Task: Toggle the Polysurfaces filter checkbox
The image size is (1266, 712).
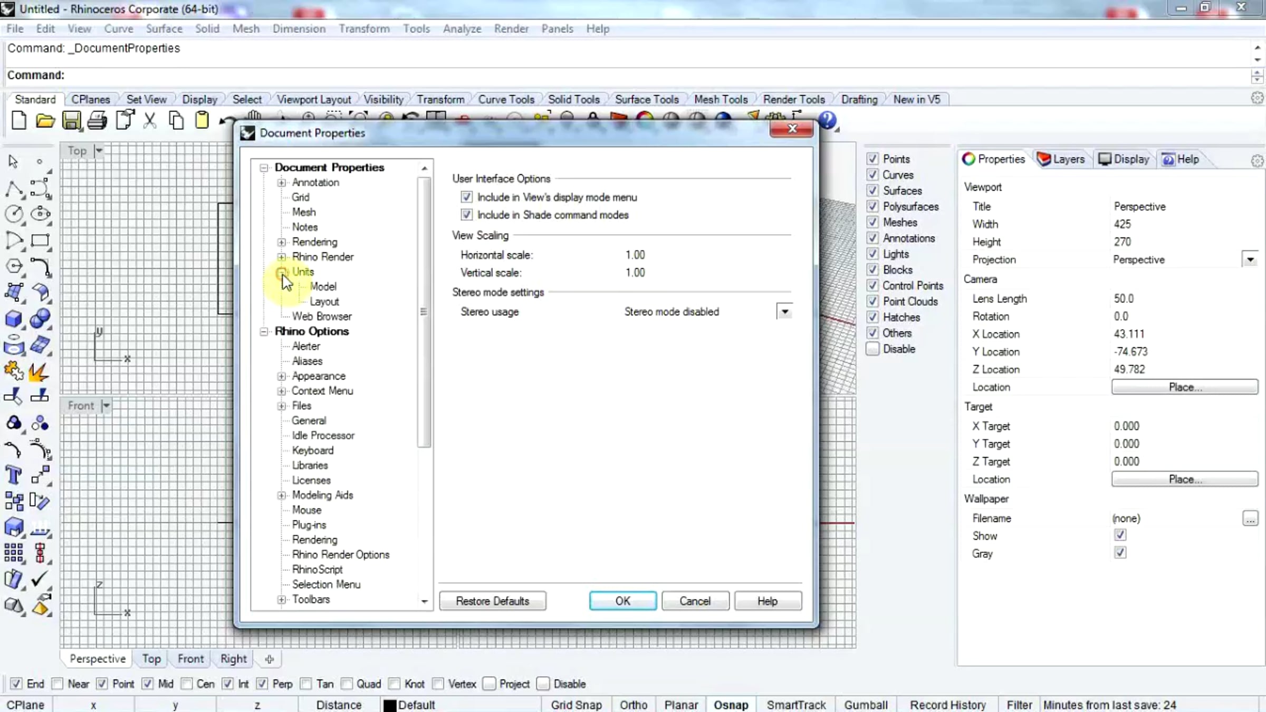Action: tap(872, 206)
